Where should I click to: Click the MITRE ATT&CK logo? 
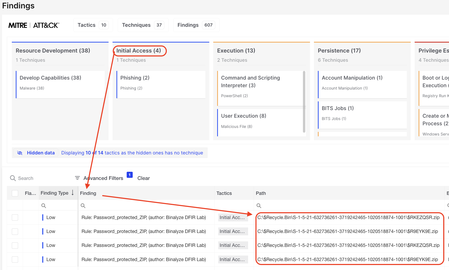point(34,25)
